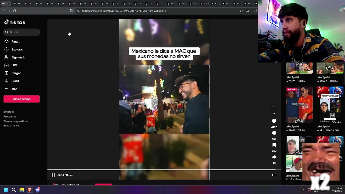This screenshot has width=345, height=194.
Task: Open Windows taskbar search
Action: [x=14, y=190]
